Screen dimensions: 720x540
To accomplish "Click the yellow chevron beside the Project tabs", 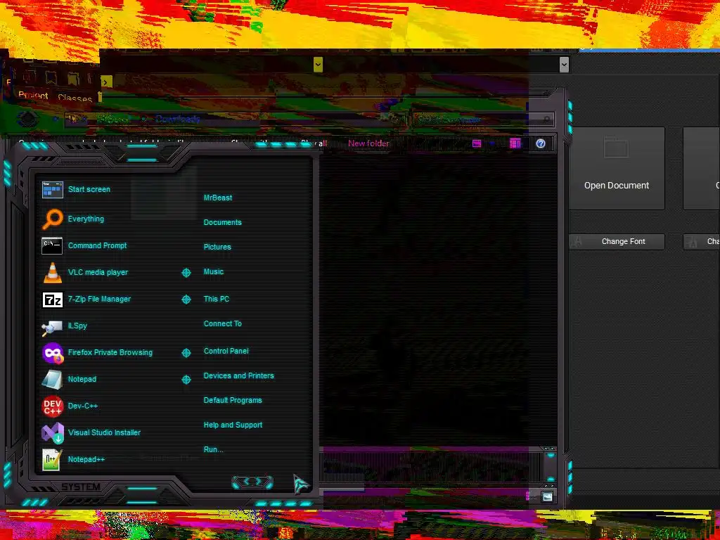I will 107,82.
